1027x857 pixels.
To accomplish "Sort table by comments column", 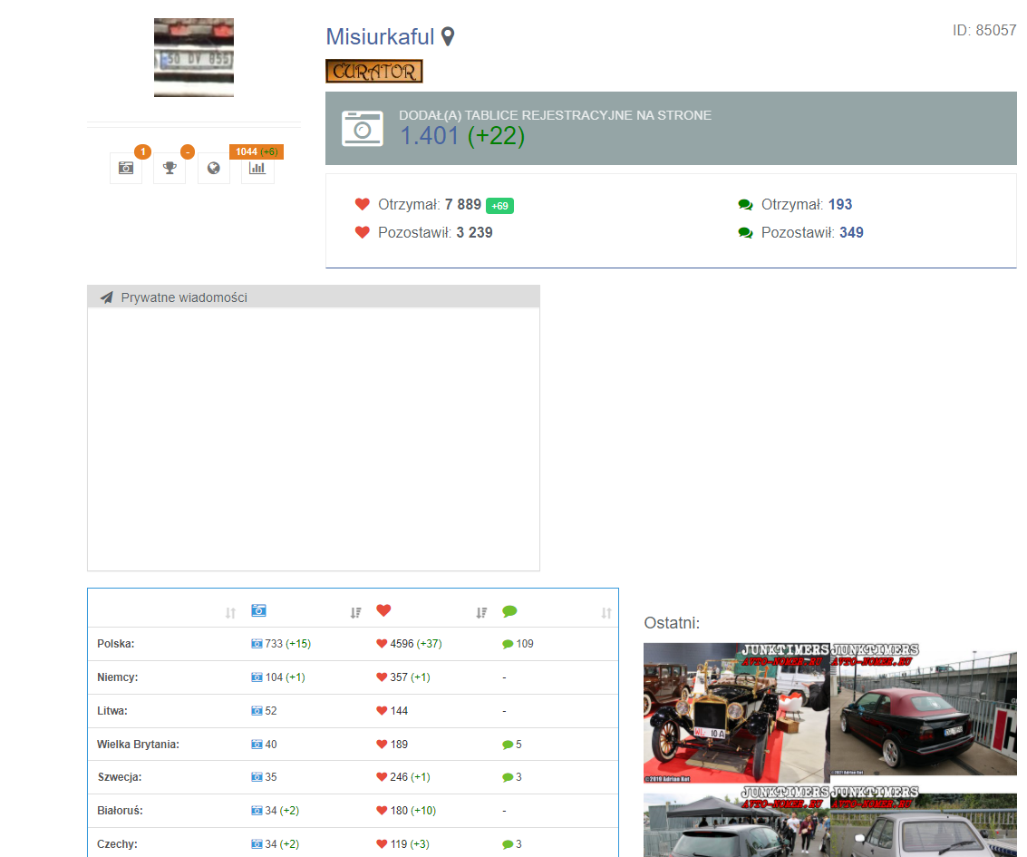I will (x=607, y=613).
